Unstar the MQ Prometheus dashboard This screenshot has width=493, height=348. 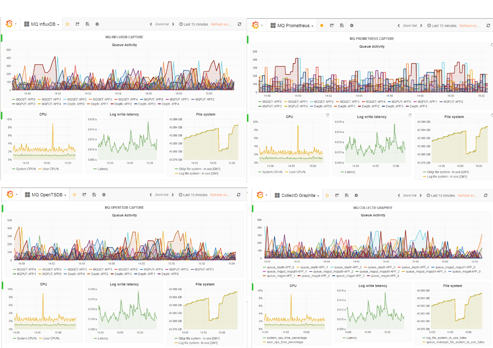click(322, 25)
